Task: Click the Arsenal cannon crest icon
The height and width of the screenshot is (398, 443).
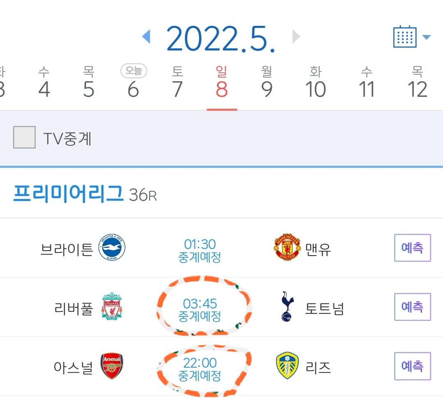Action: [112, 366]
